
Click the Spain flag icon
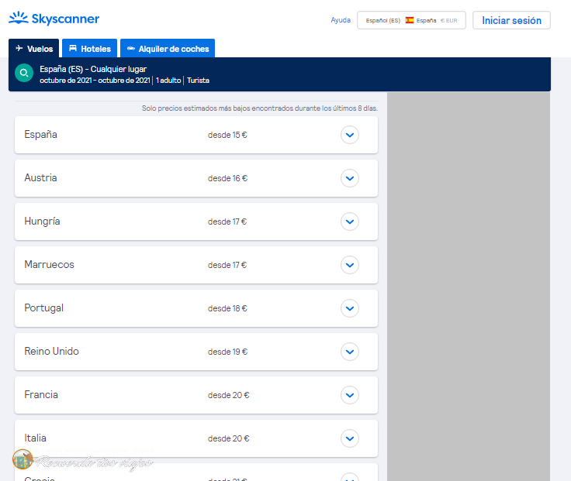tap(410, 20)
